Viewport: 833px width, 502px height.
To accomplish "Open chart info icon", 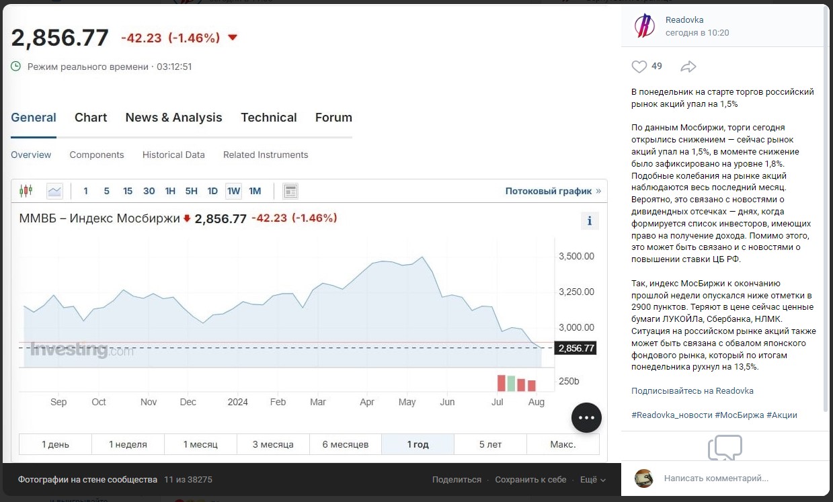I will click(x=590, y=220).
